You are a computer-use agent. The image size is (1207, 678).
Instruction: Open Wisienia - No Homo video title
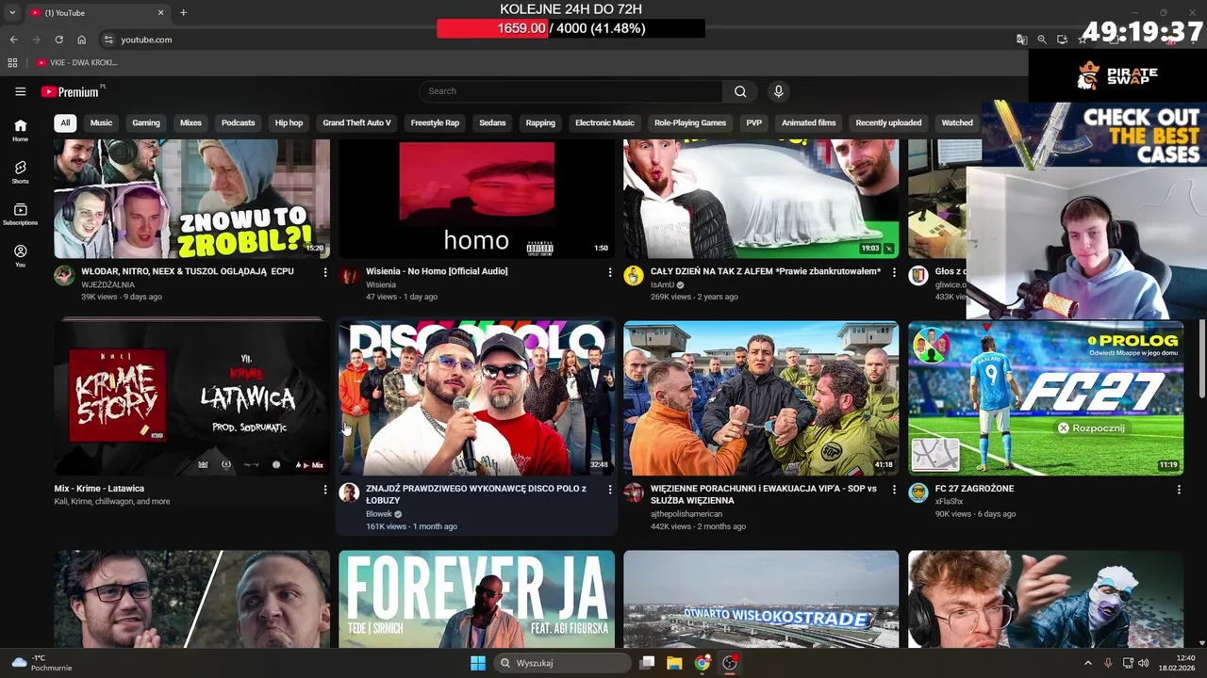click(x=437, y=271)
